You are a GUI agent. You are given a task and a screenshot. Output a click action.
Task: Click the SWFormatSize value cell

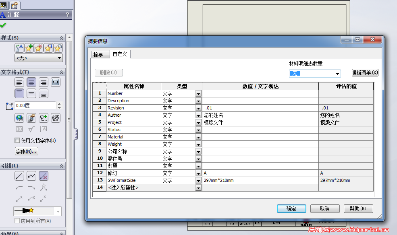(x=260, y=180)
